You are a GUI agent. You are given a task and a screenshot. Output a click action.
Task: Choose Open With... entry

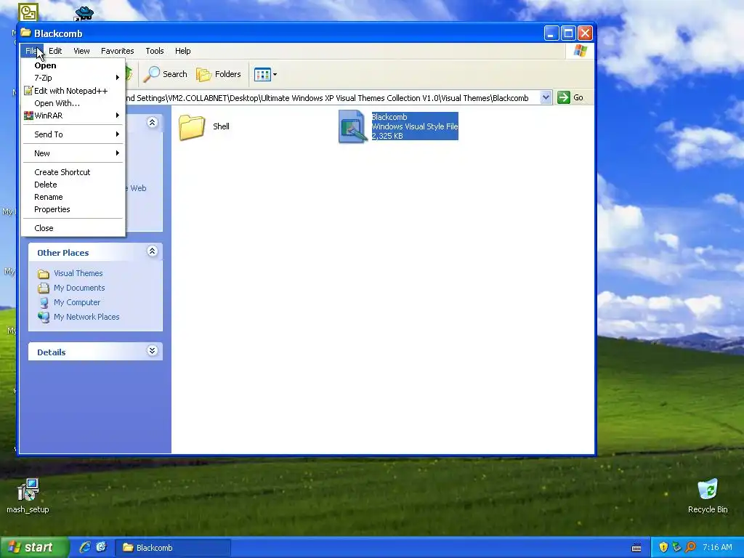click(x=73, y=103)
